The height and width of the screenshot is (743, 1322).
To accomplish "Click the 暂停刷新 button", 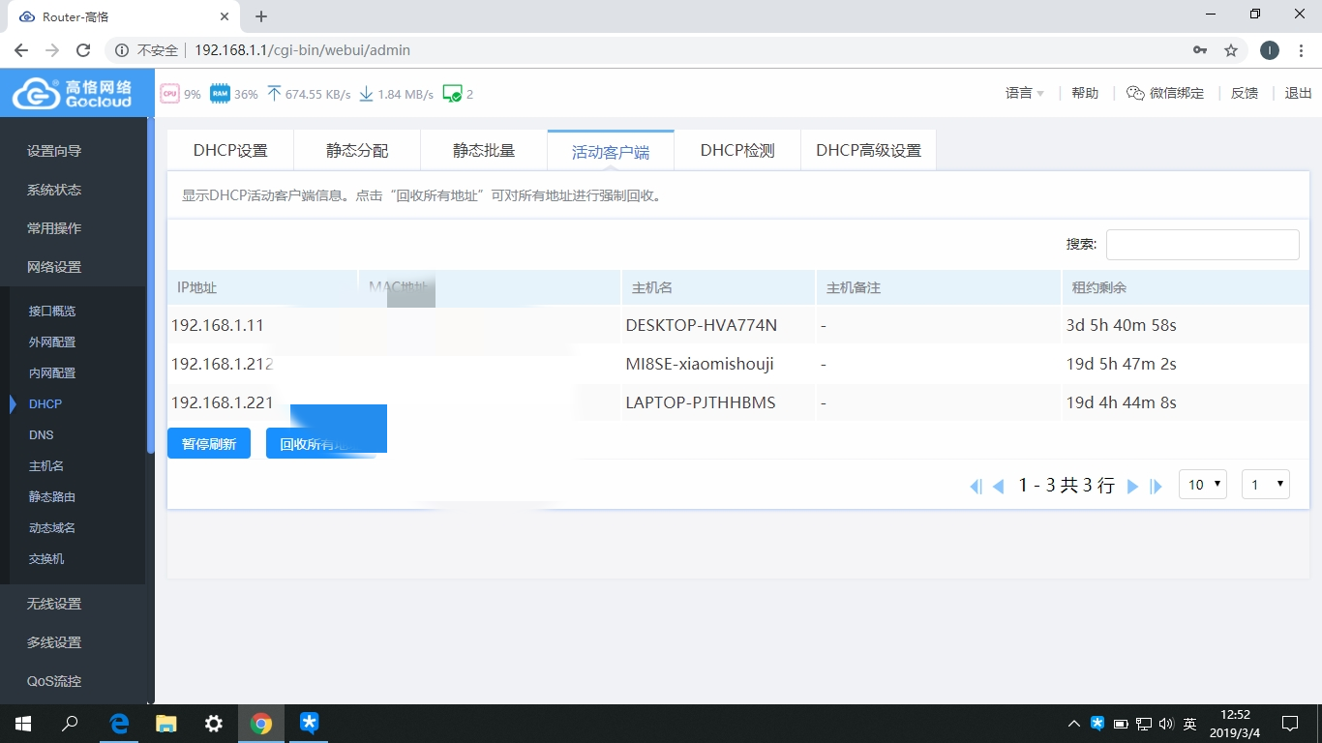I will [x=209, y=443].
